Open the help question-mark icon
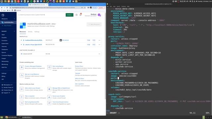The width and height of the screenshot is (212, 119). click(x=77, y=15)
